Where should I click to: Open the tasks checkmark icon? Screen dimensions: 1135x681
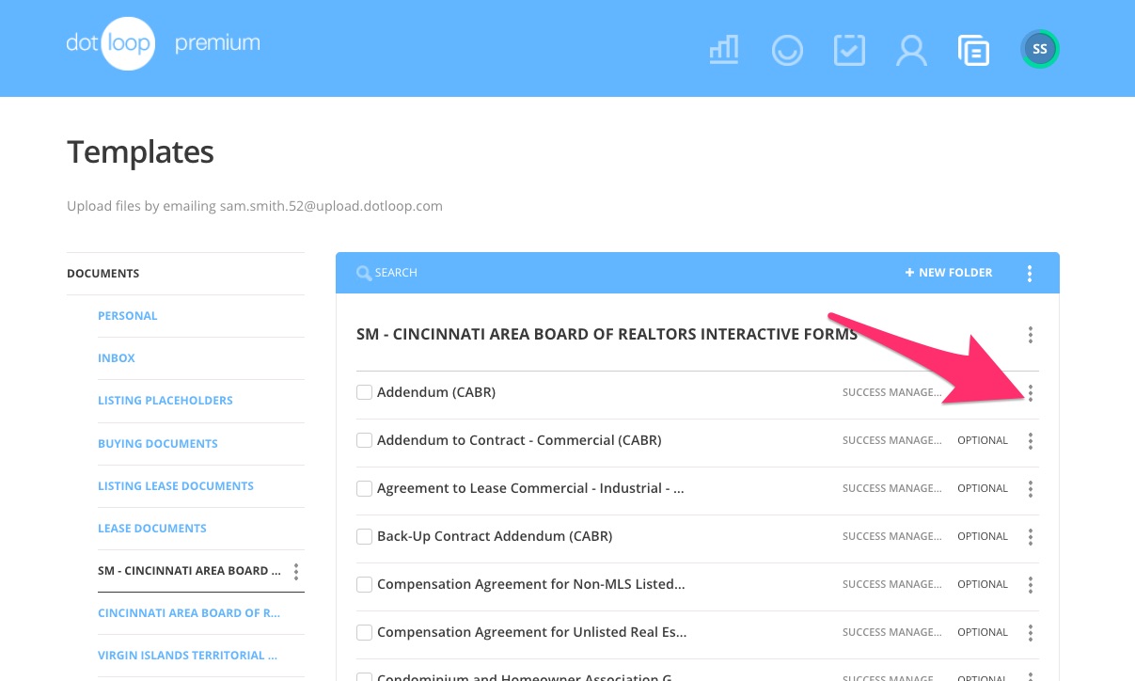click(x=849, y=50)
